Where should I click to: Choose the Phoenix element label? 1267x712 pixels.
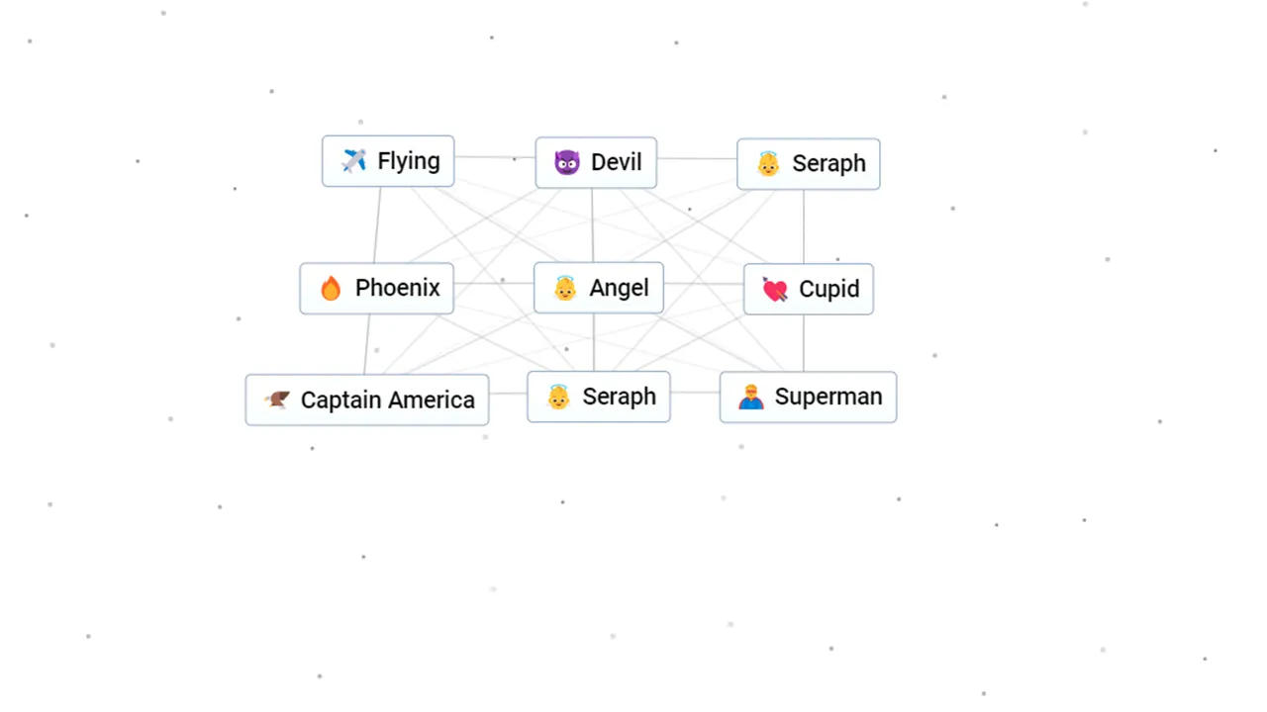pyautogui.click(x=398, y=288)
